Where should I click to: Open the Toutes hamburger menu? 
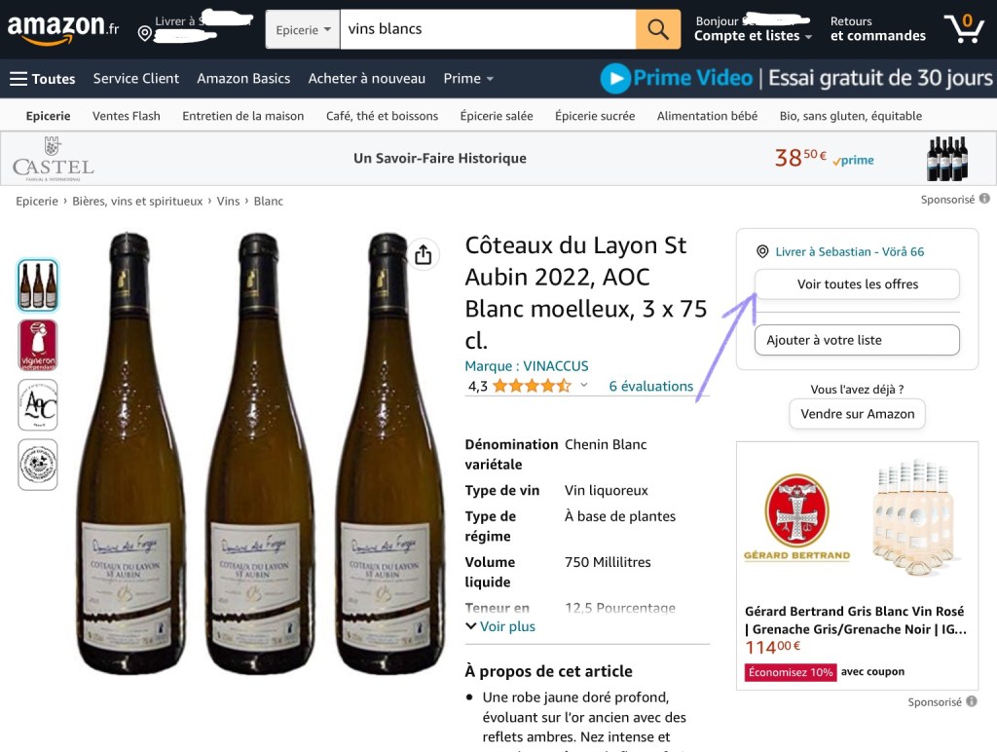(43, 79)
